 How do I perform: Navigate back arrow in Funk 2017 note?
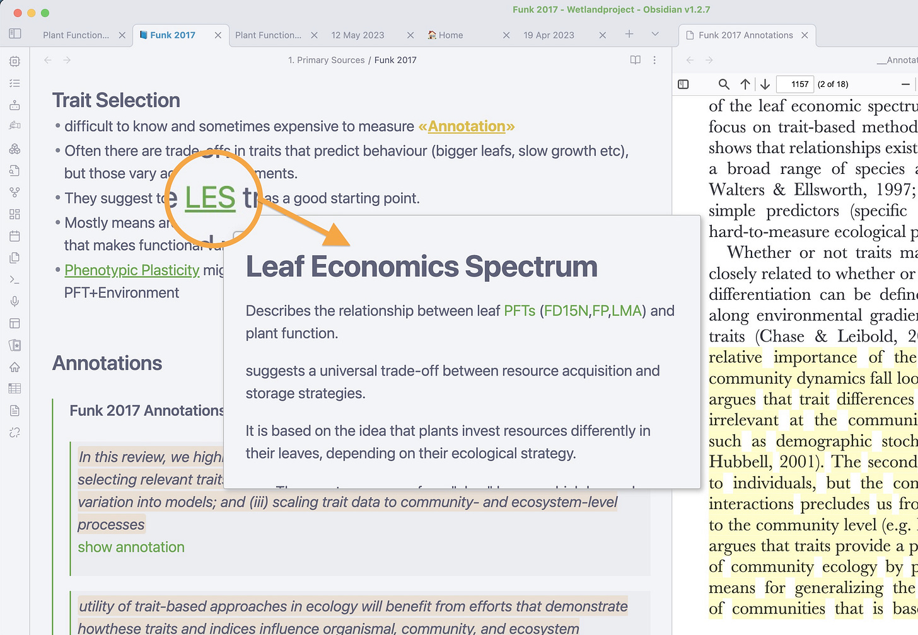click(48, 60)
